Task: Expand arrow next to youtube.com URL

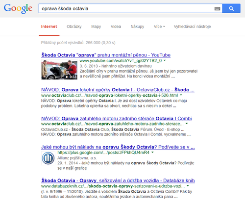Action: tap(165, 60)
